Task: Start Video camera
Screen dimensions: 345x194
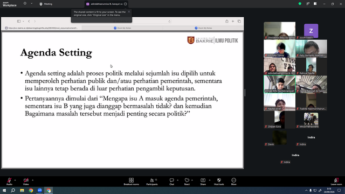Action: tap(26, 182)
